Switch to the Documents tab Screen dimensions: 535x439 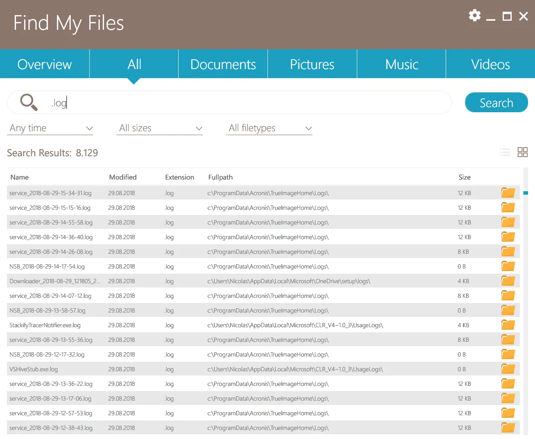(x=223, y=64)
